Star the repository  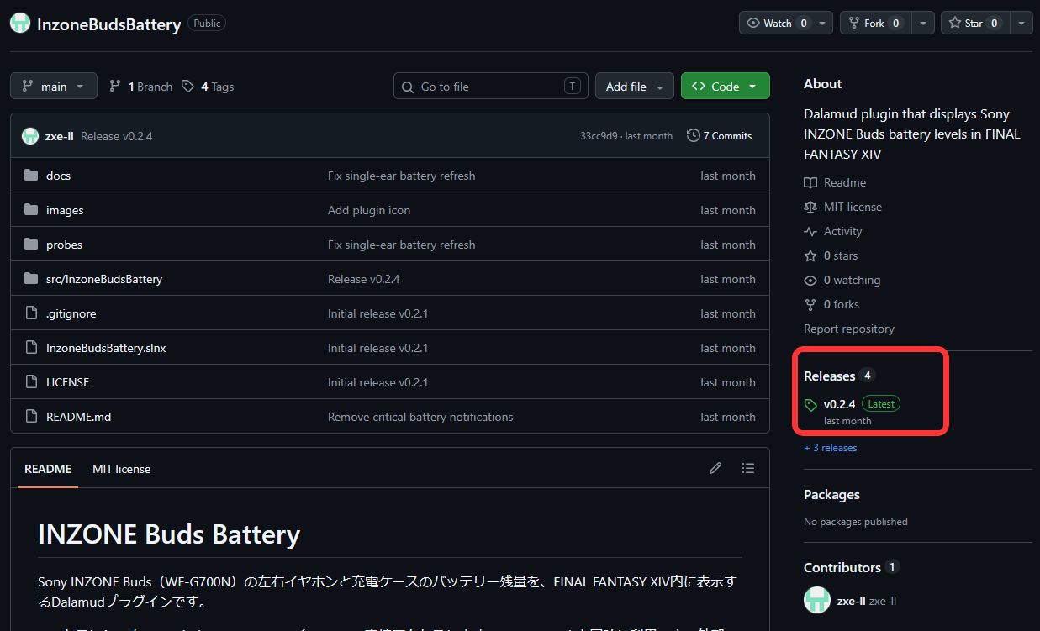click(975, 23)
